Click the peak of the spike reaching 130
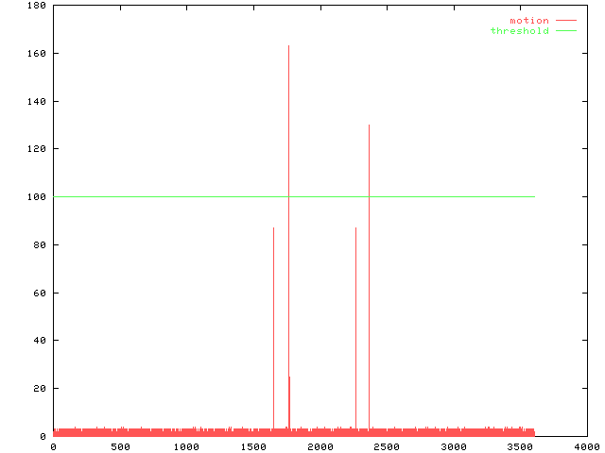This screenshot has height=453, width=605. pos(369,126)
